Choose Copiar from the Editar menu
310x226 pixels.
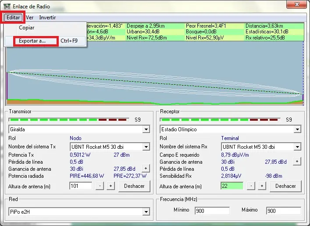coord(26,28)
